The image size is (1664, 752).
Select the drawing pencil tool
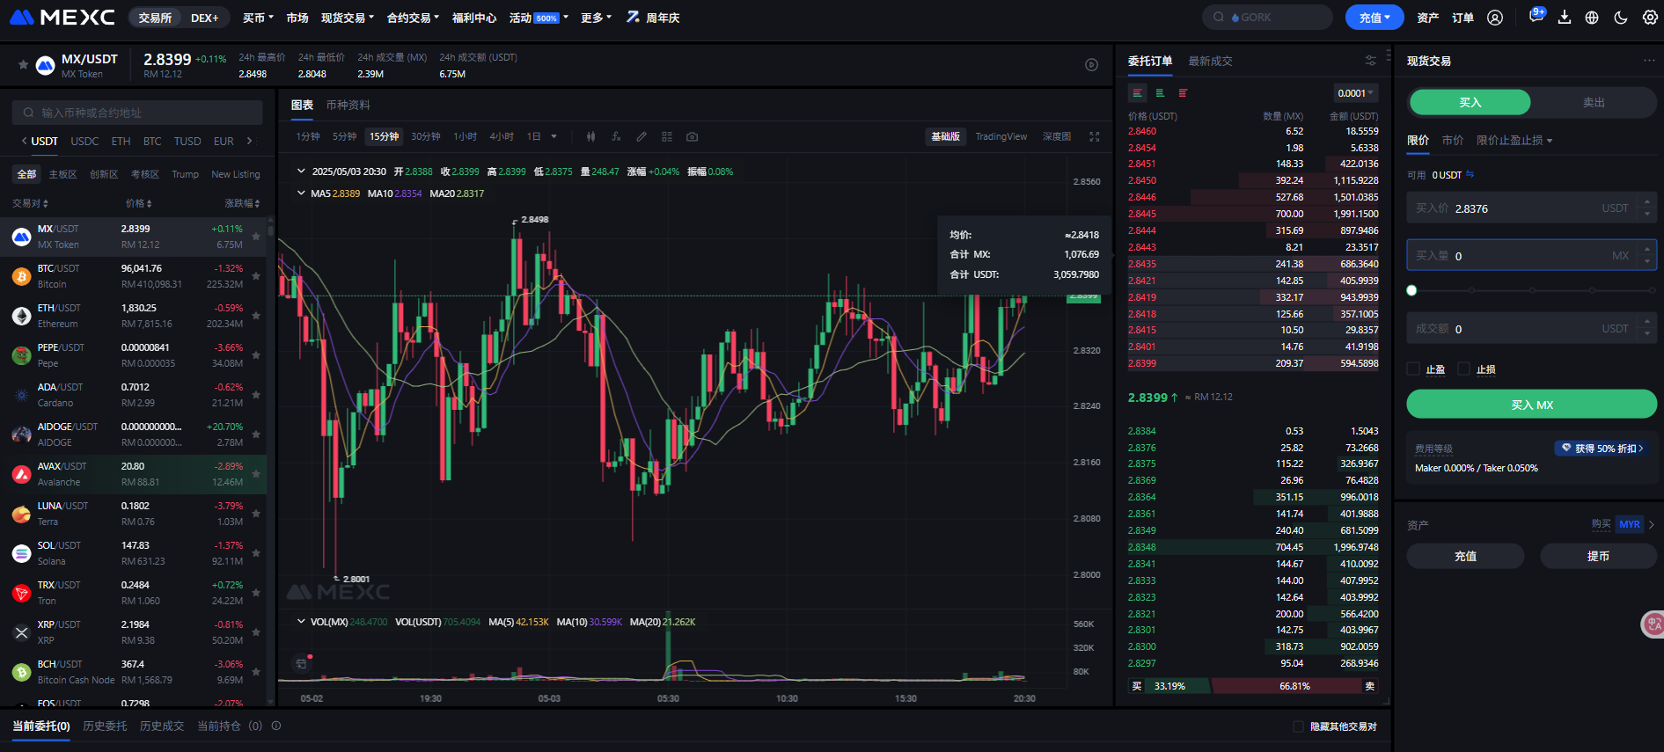tap(641, 136)
